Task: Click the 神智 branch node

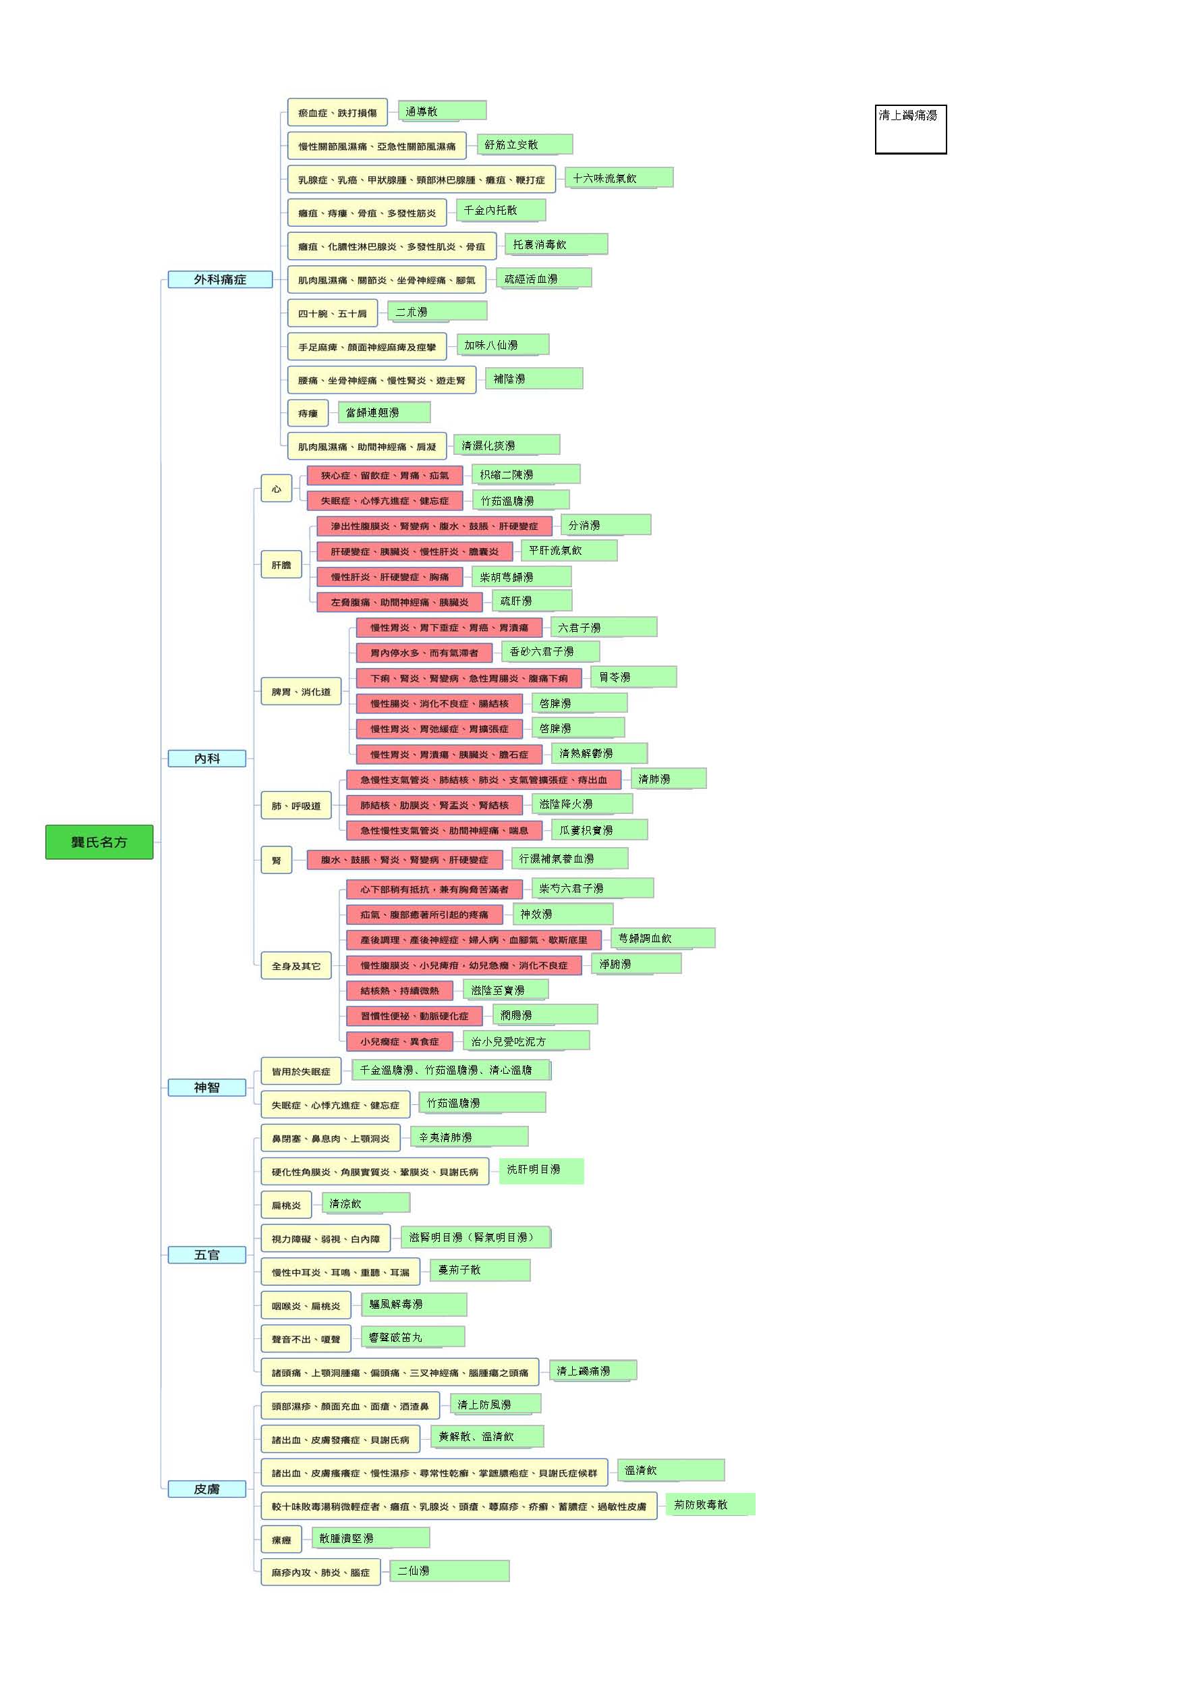Action: [x=206, y=1087]
